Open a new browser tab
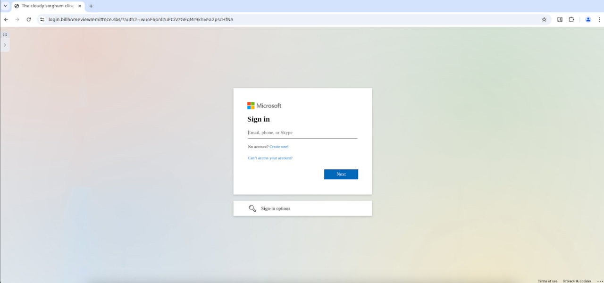The image size is (604, 283). click(90, 6)
